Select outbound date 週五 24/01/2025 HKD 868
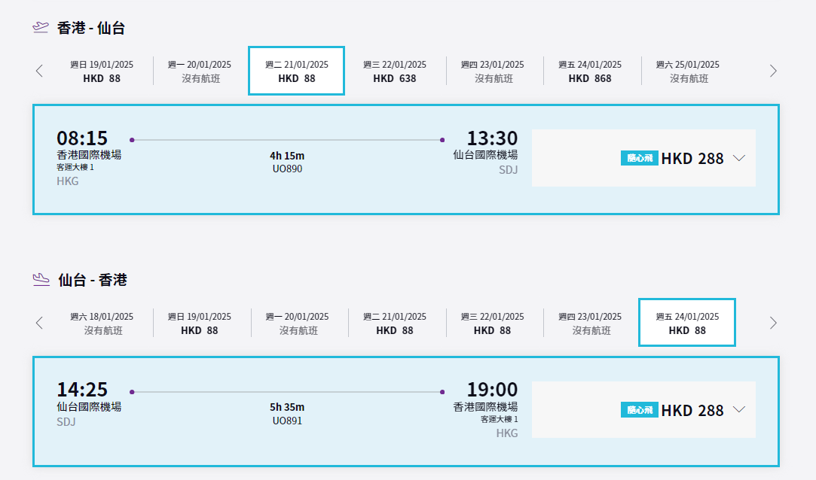 point(590,71)
